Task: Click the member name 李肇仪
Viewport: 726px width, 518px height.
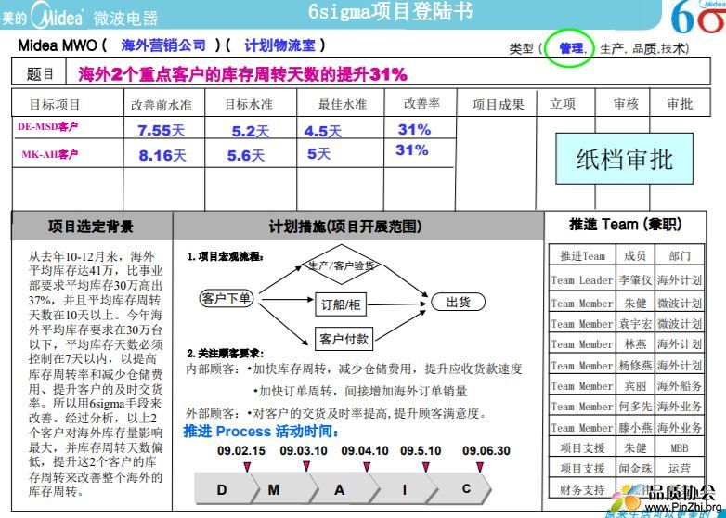Action: [x=635, y=280]
